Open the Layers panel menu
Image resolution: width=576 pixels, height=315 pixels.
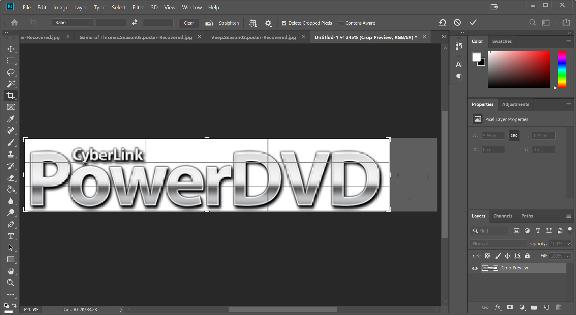568,216
